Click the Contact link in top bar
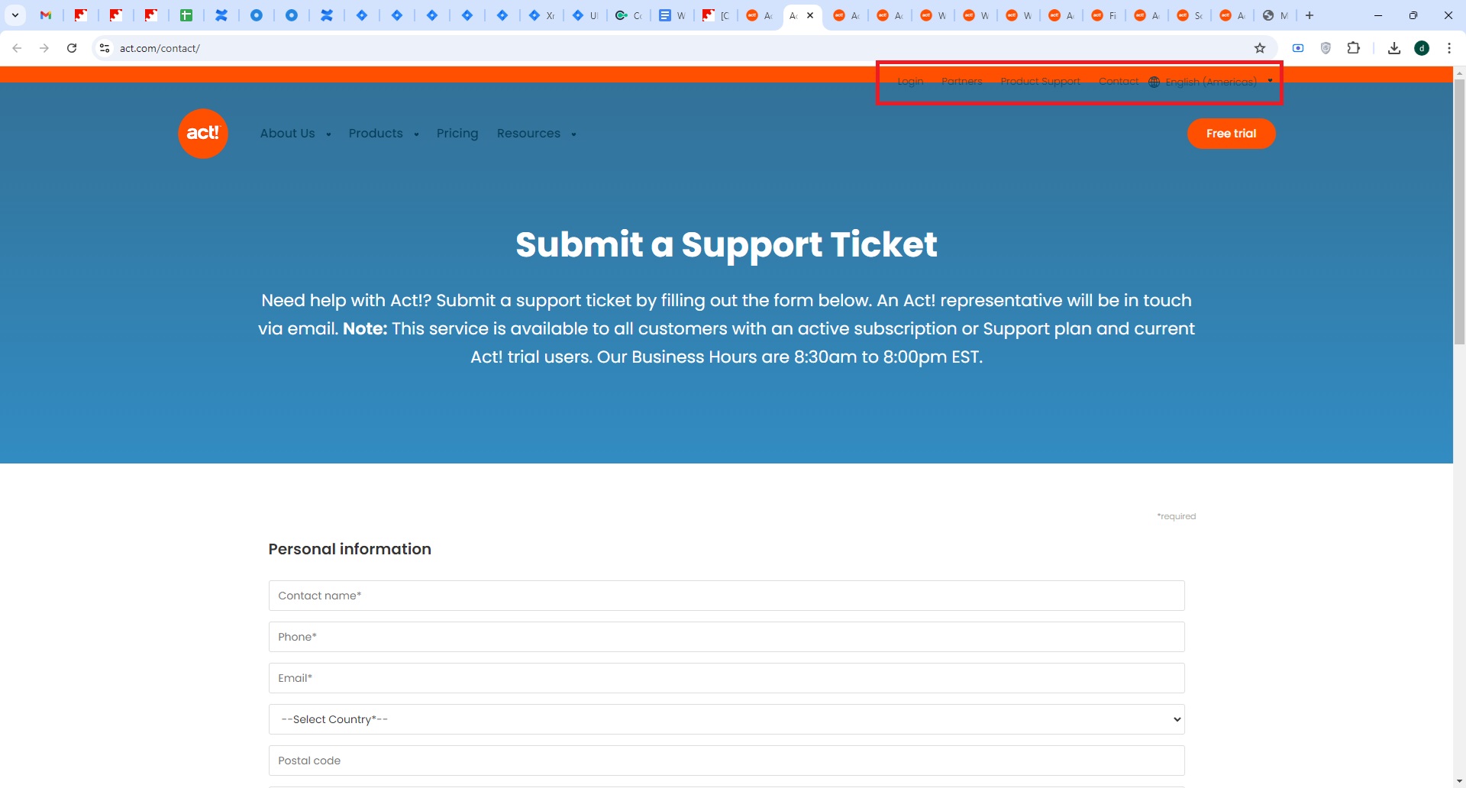Viewport: 1466px width, 788px height. [1119, 81]
